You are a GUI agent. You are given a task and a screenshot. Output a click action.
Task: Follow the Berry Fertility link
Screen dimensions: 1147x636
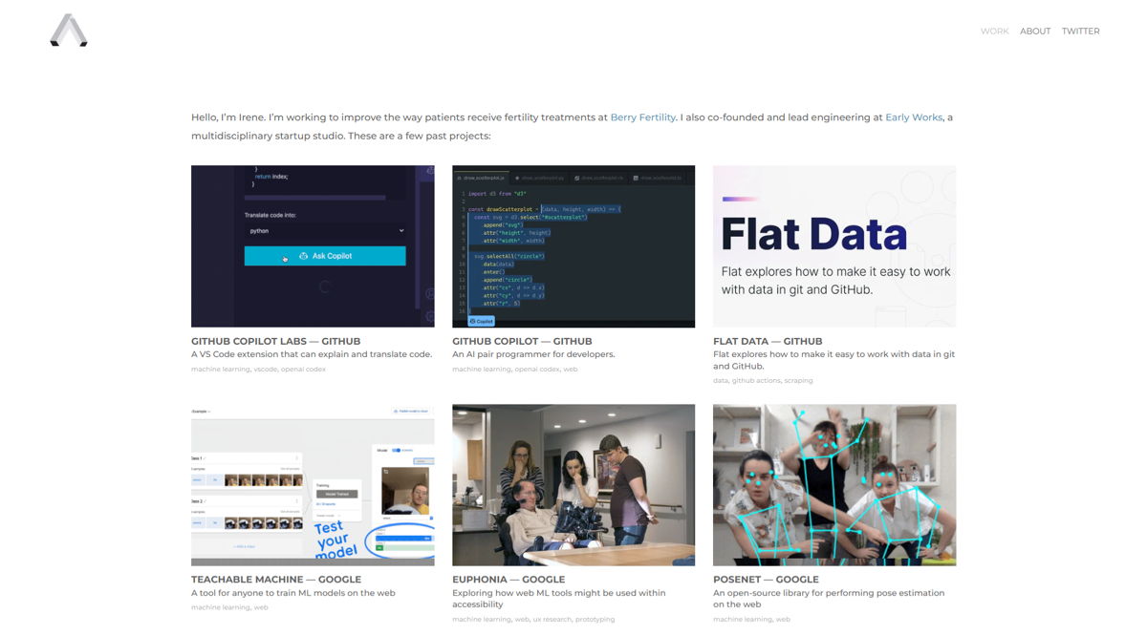[643, 117]
